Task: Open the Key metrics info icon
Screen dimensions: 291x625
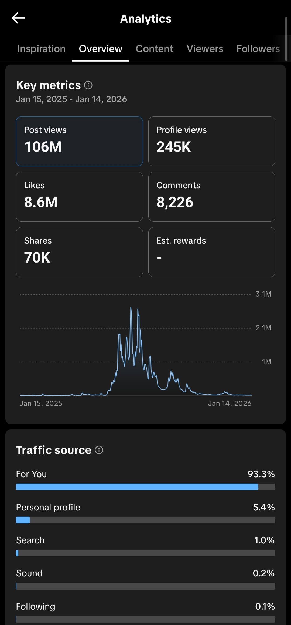Action: 88,85
